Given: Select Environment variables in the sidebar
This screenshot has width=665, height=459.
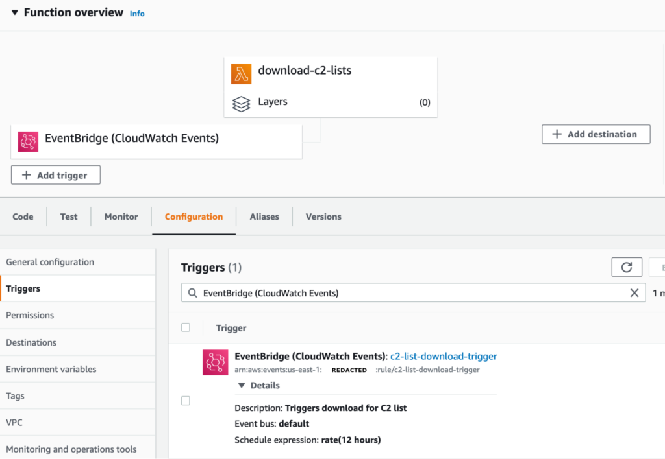Looking at the screenshot, I should click(x=51, y=369).
